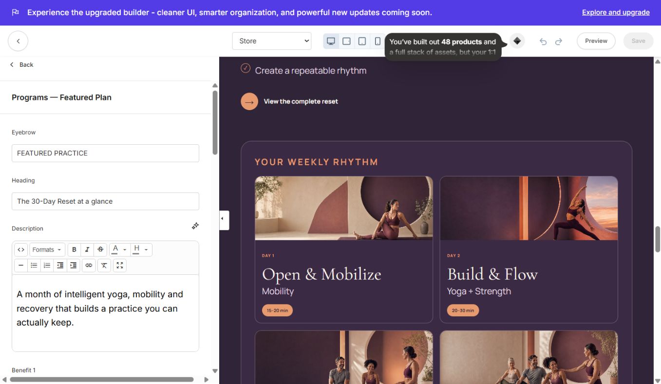Click the Yoga + Strength subtitle

(x=479, y=291)
